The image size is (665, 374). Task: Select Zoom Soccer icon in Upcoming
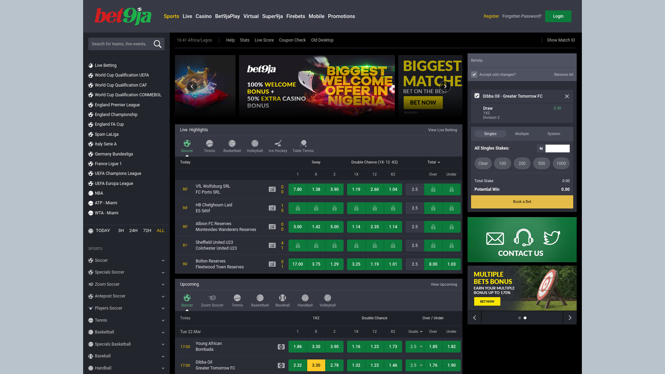(x=212, y=298)
